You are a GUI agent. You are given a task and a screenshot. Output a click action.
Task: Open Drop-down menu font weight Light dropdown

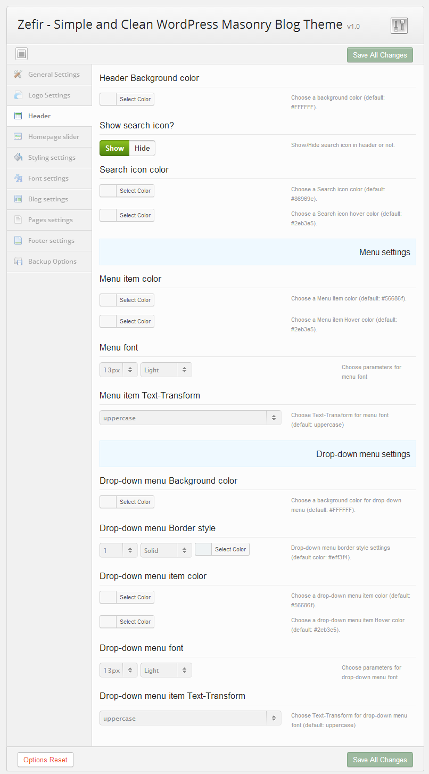click(x=166, y=670)
